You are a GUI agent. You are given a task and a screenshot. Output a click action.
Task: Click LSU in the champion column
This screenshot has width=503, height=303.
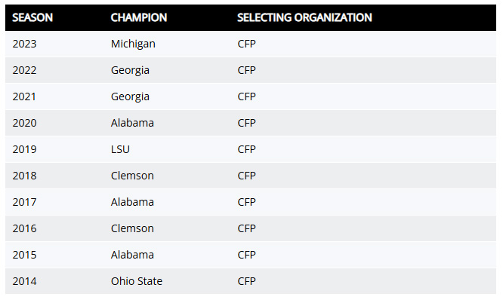121,149
